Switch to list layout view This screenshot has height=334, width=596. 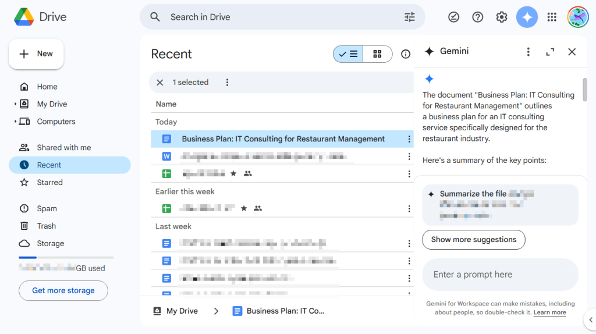(x=348, y=54)
